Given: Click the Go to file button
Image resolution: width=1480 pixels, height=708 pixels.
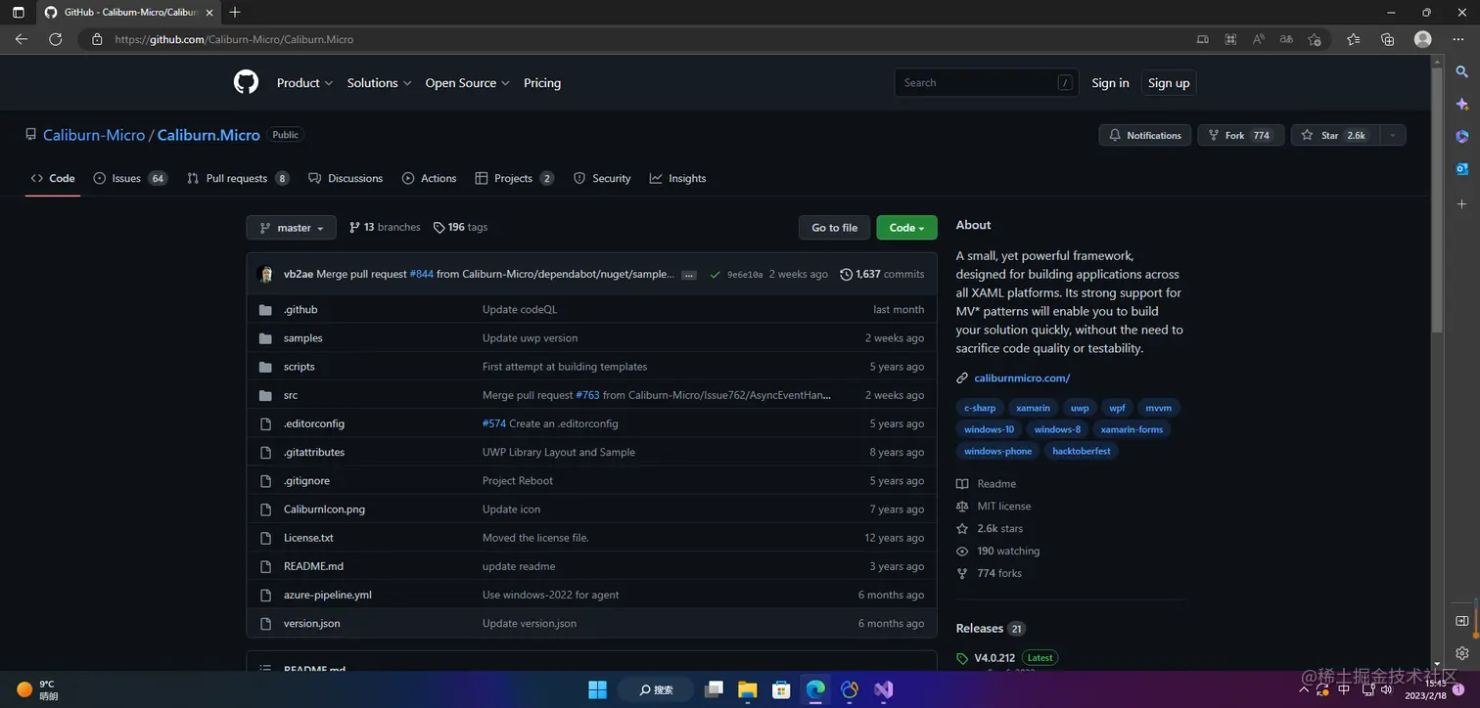Looking at the screenshot, I should [x=834, y=228].
